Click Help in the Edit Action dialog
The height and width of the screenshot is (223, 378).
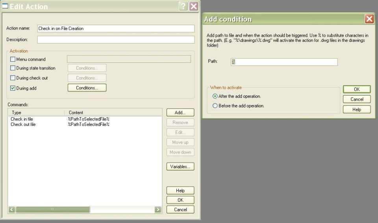point(180,191)
